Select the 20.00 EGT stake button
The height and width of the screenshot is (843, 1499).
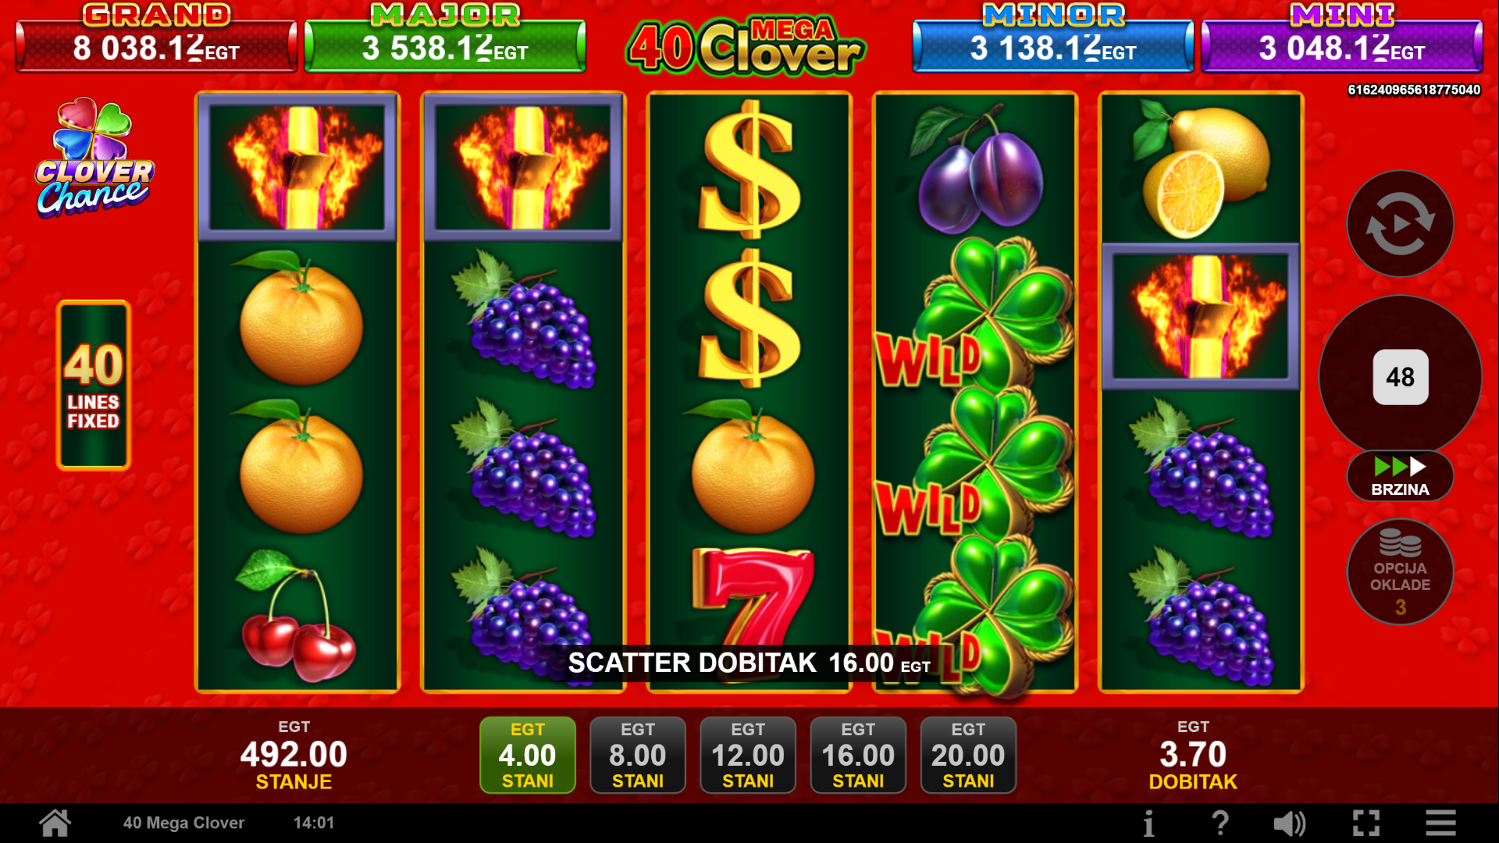pos(968,755)
